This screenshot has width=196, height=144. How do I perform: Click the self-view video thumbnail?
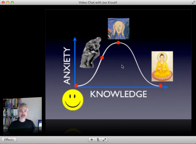pos(23,116)
